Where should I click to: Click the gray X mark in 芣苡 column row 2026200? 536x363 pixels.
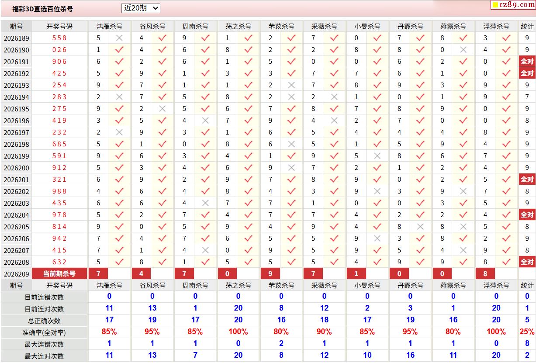click(291, 168)
